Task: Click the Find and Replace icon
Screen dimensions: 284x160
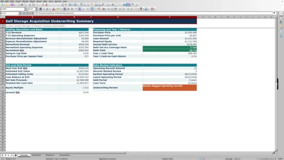Action: click(62, 5)
